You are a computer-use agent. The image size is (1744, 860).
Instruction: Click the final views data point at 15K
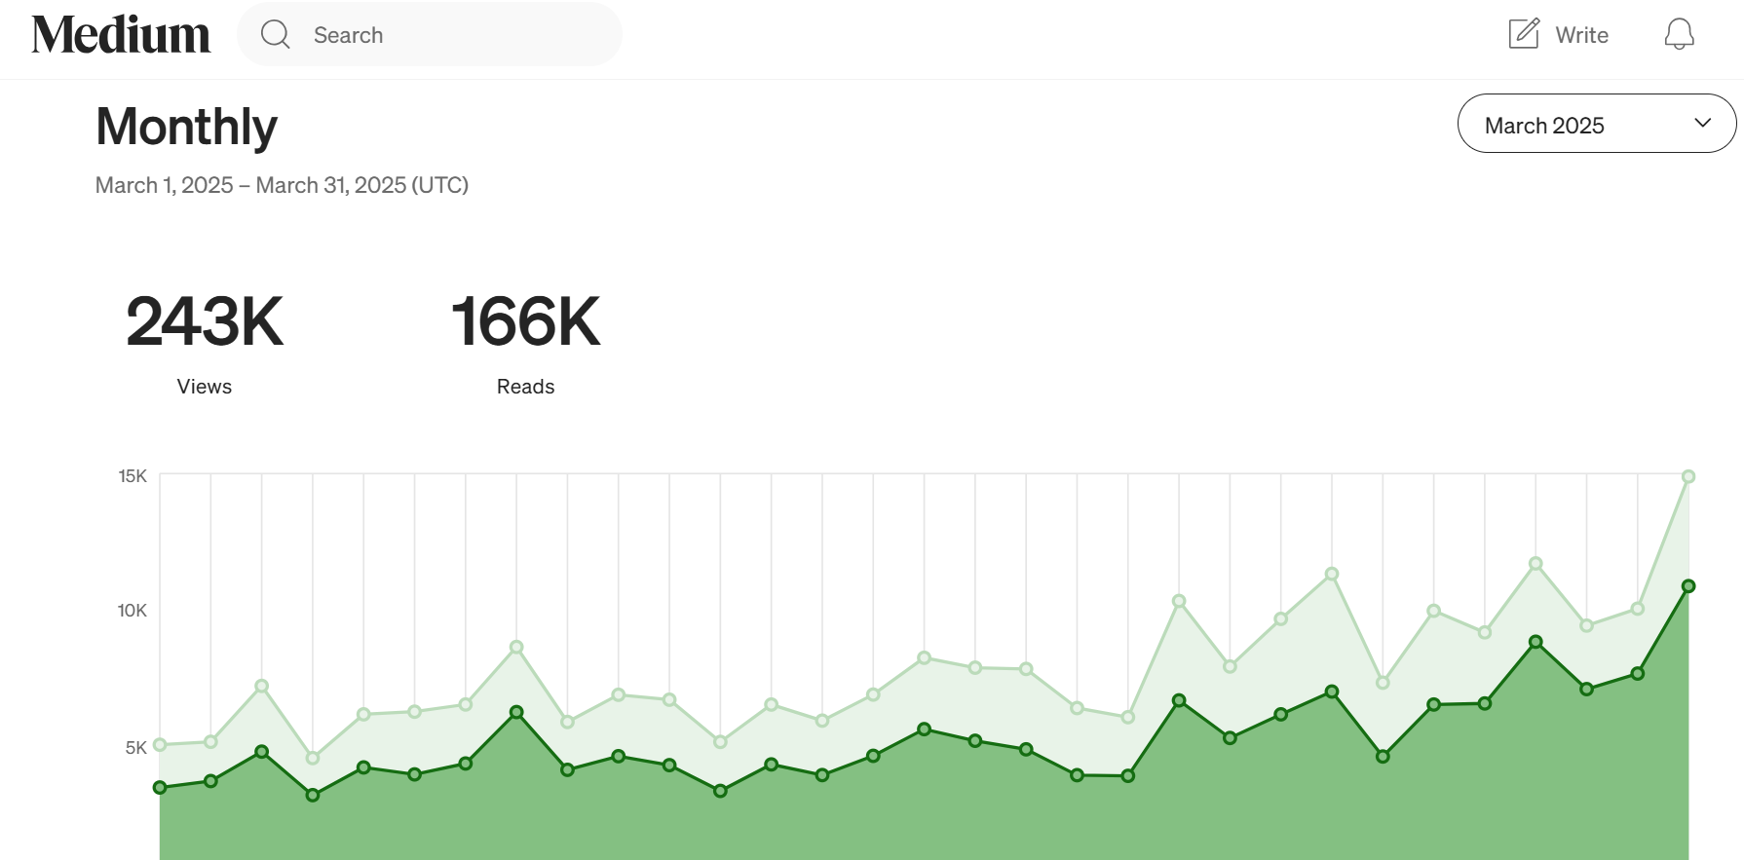pyautogui.click(x=1688, y=476)
